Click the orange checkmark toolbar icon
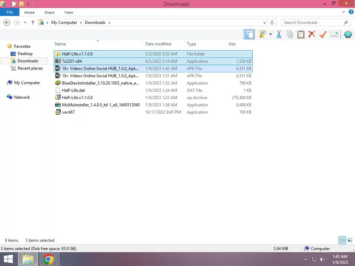Viewport: 355px width, 266px height. 323,34
